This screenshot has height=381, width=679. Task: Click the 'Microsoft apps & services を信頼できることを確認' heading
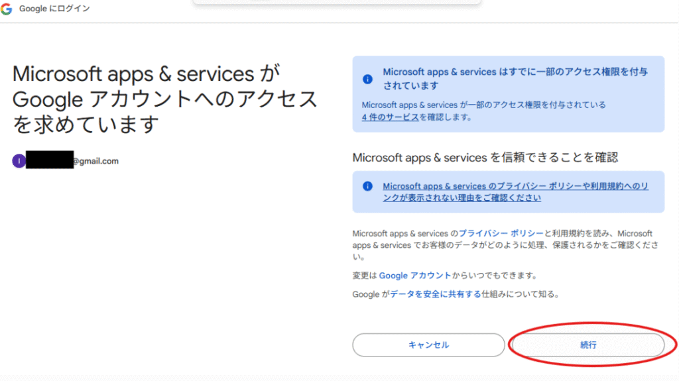tap(485, 158)
